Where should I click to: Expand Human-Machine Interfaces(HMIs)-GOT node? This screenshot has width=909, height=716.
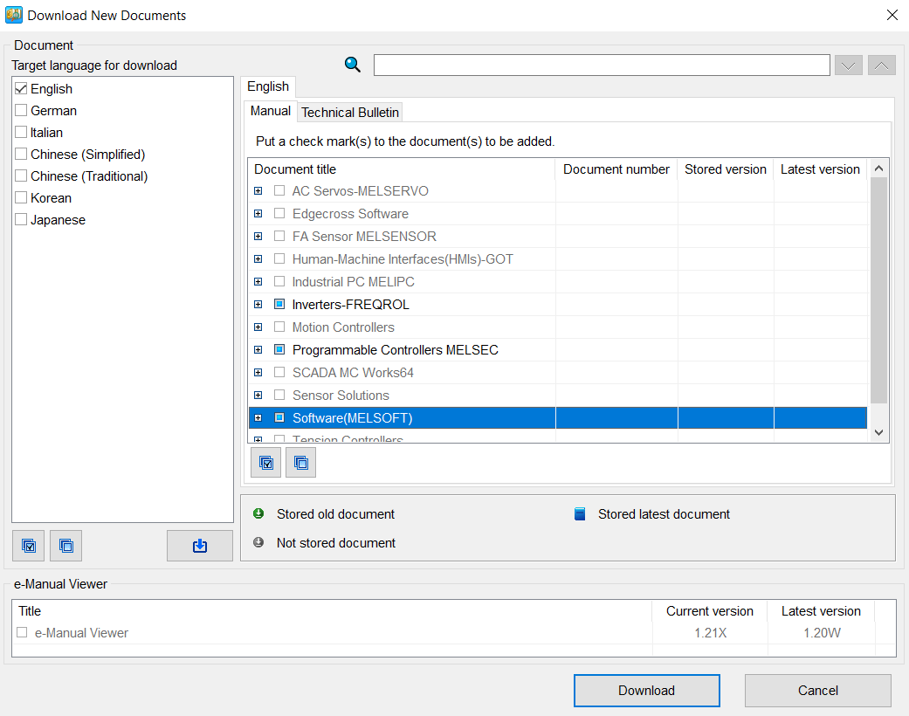coord(258,258)
